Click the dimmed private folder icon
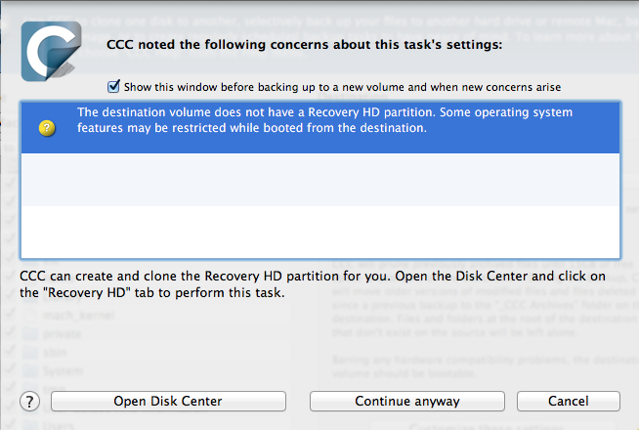Viewport: 639px width, 430px height. (30, 334)
